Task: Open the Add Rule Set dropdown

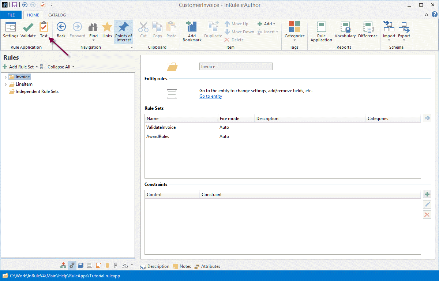Action: 20,67
